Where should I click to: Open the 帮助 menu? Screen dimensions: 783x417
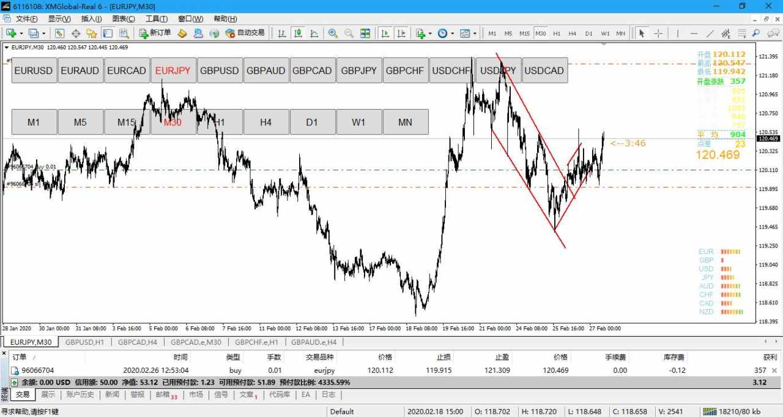[225, 19]
